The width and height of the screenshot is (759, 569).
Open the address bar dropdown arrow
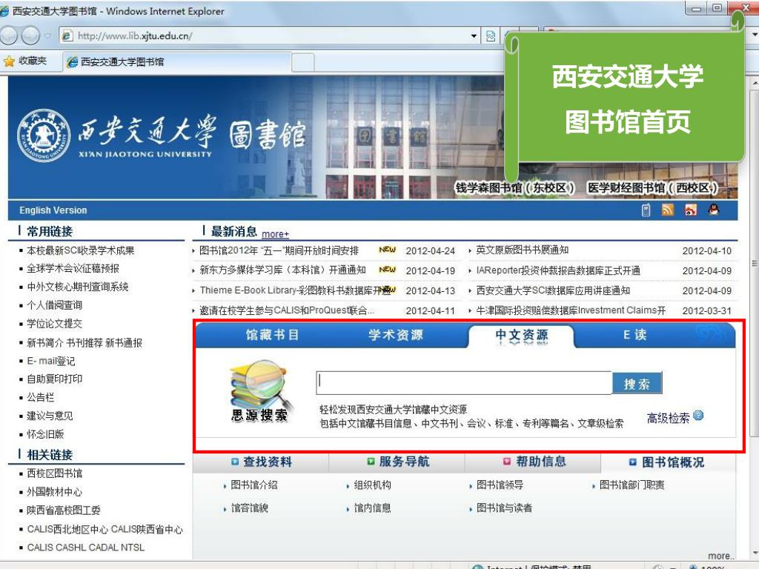(x=474, y=36)
